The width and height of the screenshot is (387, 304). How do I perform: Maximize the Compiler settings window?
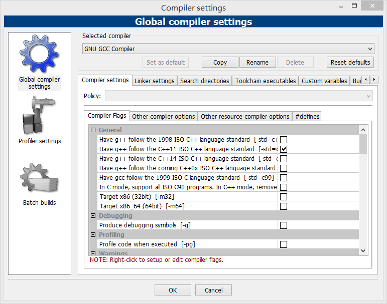(x=354, y=6)
